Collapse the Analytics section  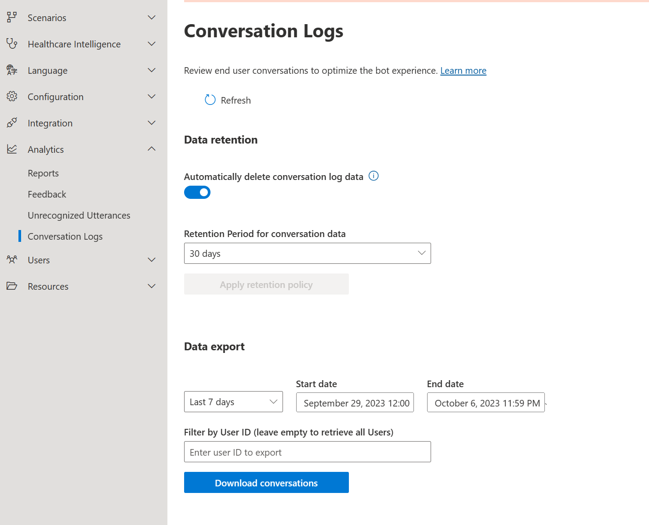(151, 149)
